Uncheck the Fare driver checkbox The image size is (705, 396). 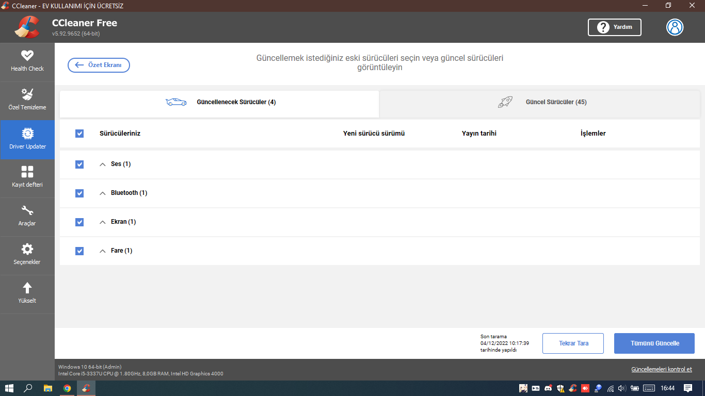[x=79, y=251]
